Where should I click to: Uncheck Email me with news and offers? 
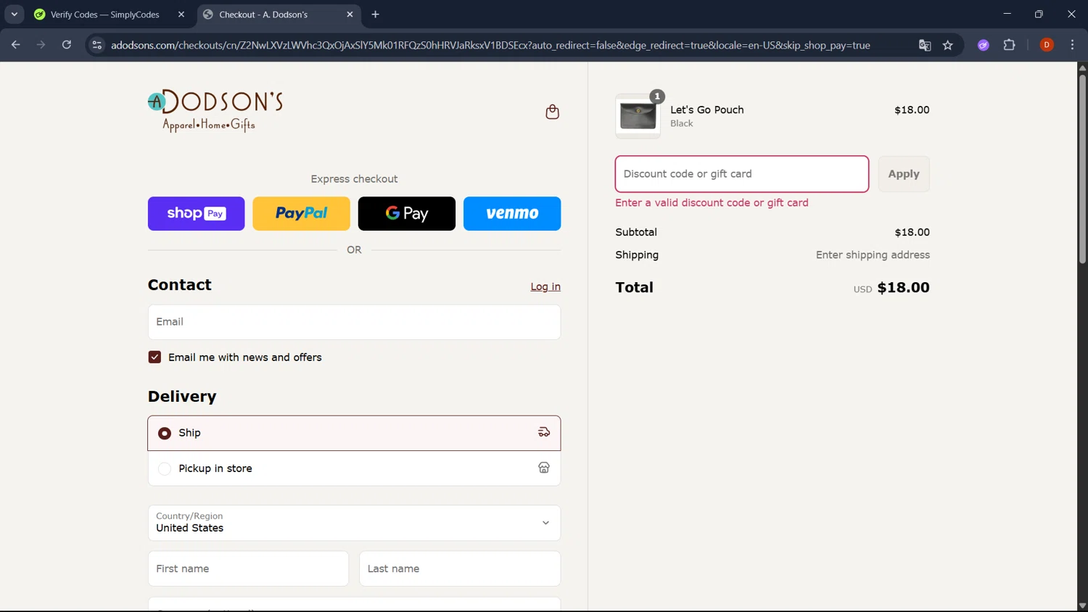154,357
